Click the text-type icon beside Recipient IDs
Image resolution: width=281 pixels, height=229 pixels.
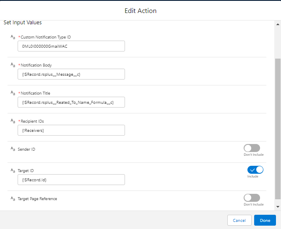pos(13,121)
